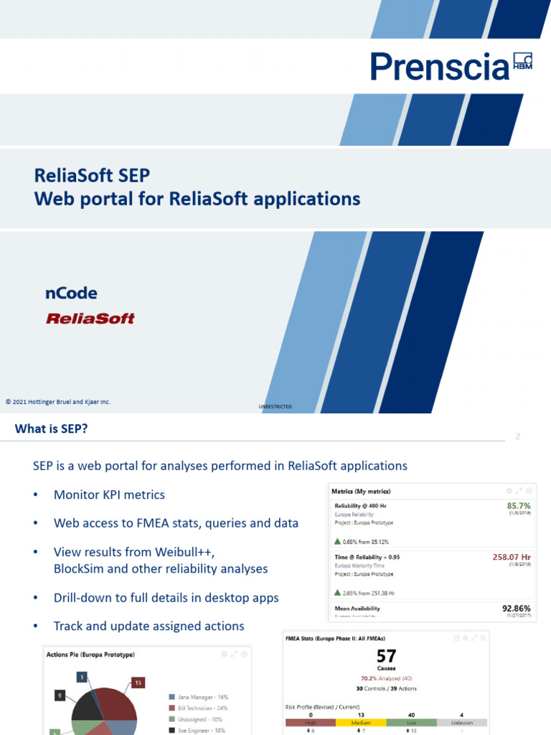Select the Medium risk profile bar
The image size is (551, 735).
coord(362,722)
